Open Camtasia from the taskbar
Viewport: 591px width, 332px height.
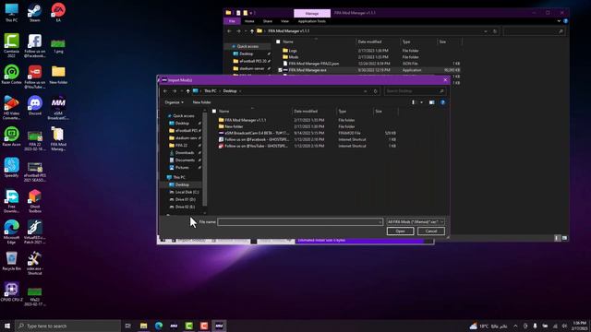[188, 326]
